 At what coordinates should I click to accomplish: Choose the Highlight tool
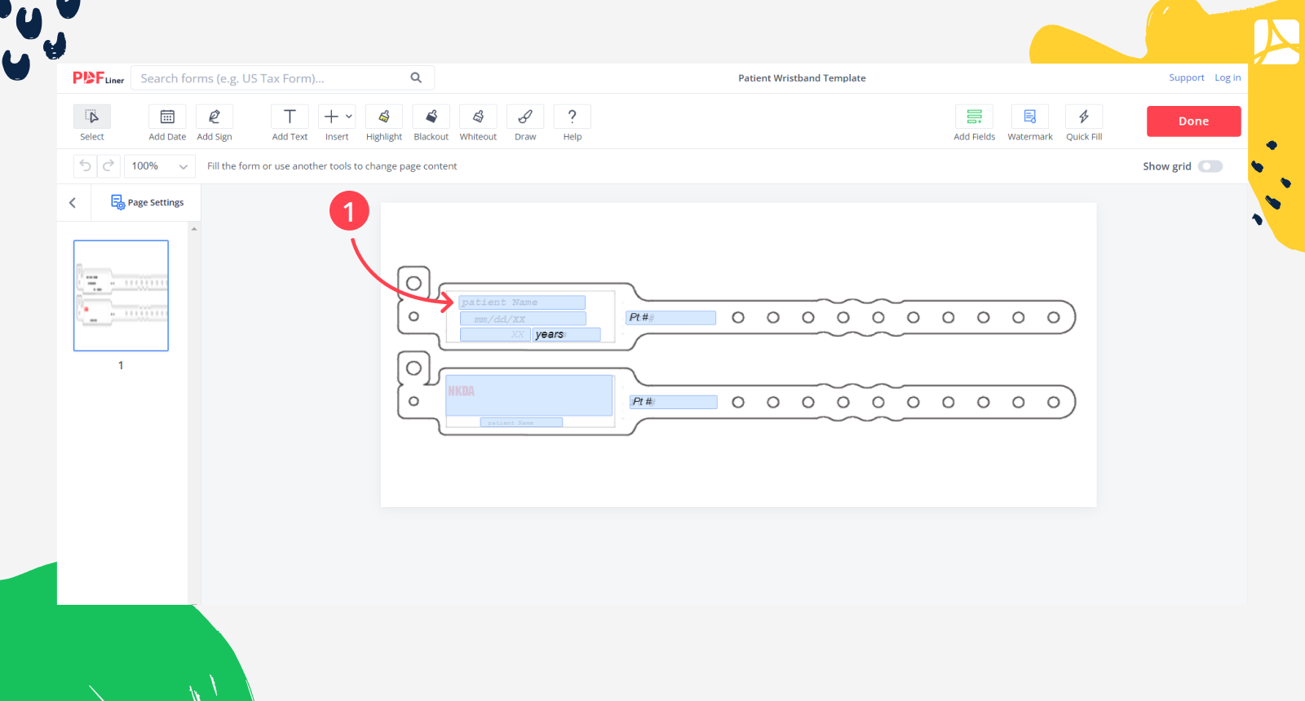(x=383, y=117)
